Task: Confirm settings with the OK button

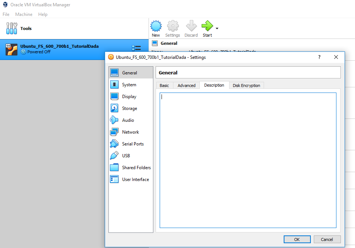Action: coord(297,239)
